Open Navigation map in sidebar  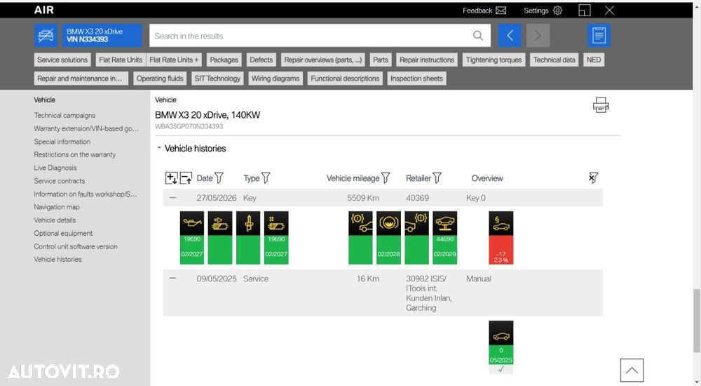point(57,207)
